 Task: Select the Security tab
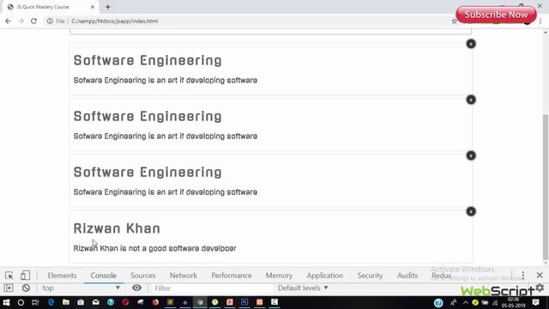coord(370,276)
